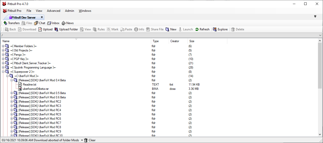
Task: Collapse the UberFoX Mod folder
Action: [x=8, y=76]
